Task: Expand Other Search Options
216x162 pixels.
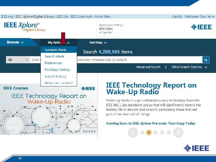Action: pos(189,67)
